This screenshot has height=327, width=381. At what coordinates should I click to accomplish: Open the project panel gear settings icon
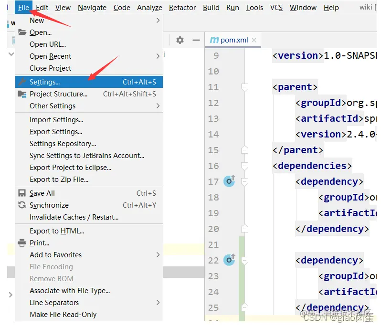click(180, 40)
